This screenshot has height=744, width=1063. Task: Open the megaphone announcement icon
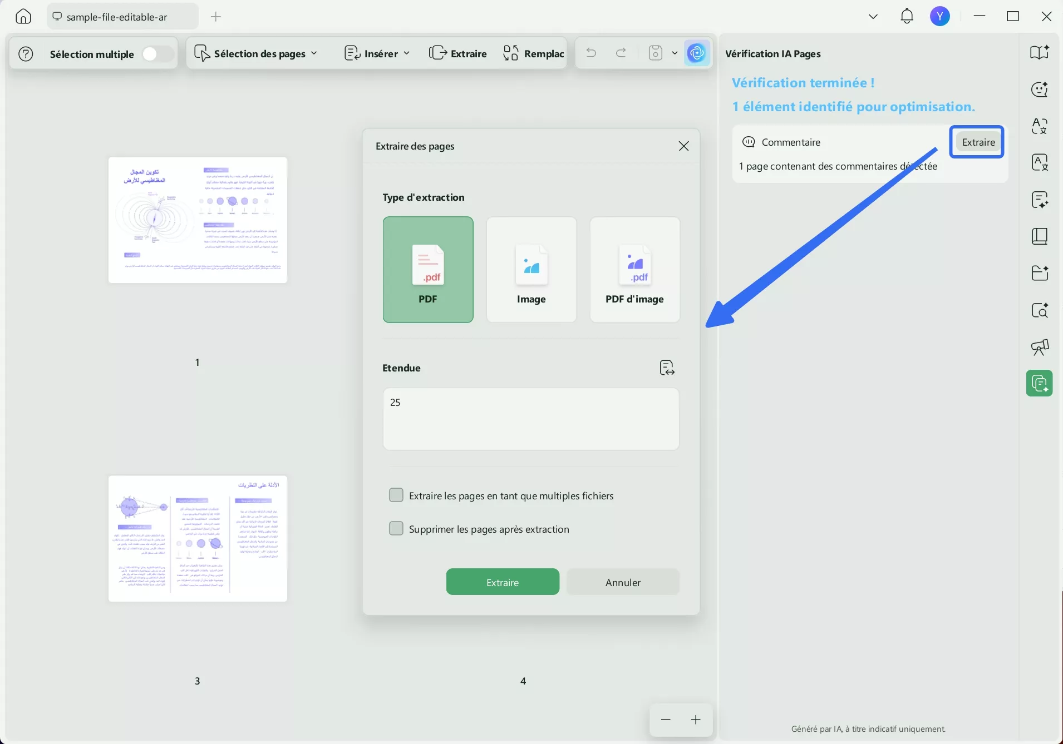click(1039, 347)
